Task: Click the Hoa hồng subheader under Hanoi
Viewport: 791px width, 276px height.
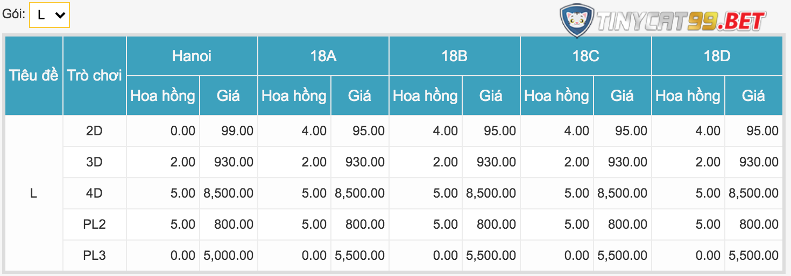Action: pos(163,96)
